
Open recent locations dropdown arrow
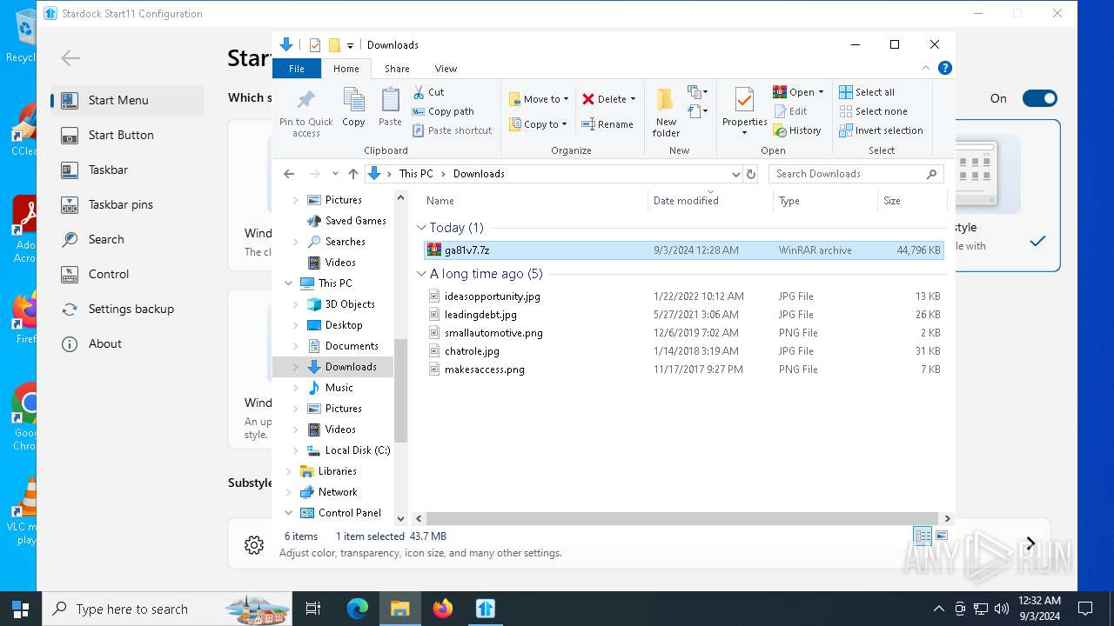[x=335, y=174]
